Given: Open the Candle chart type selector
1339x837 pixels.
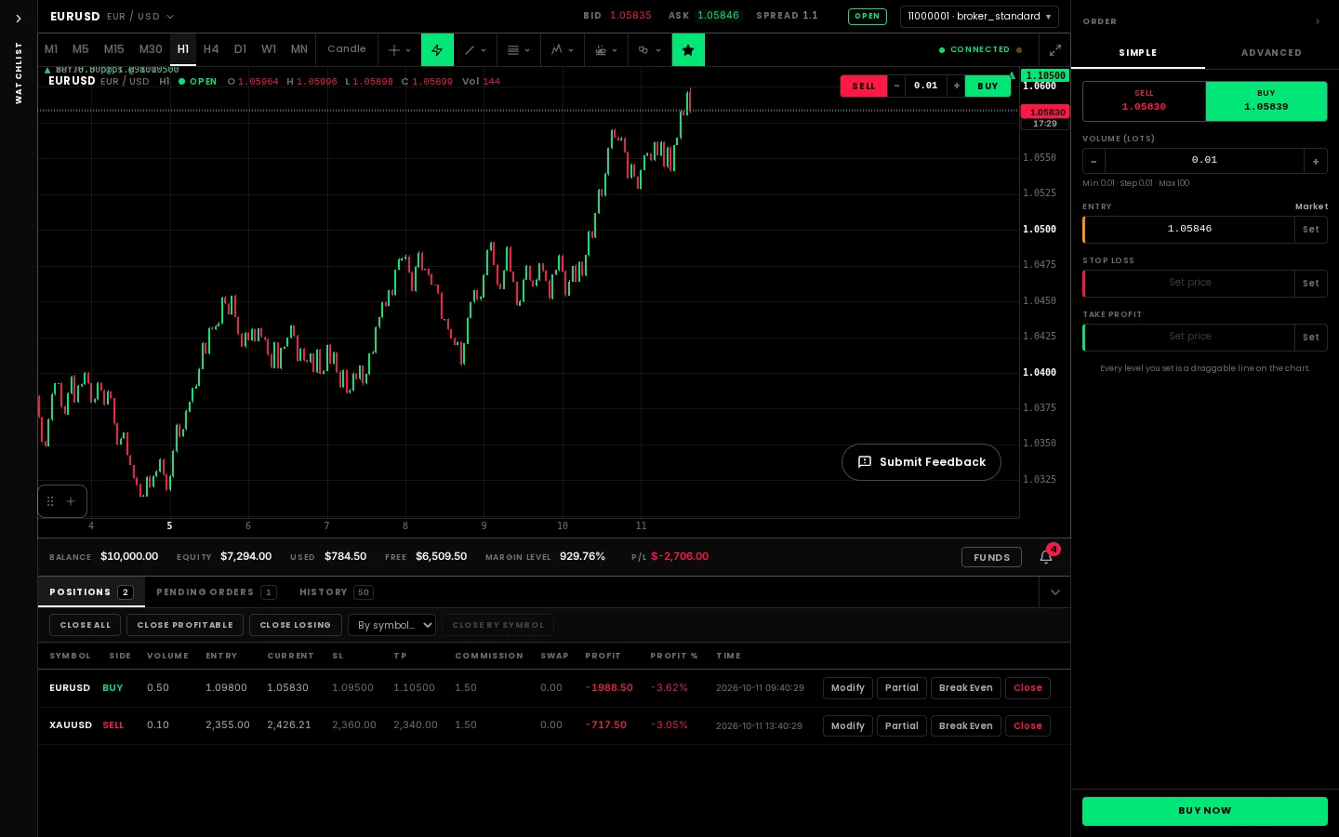Looking at the screenshot, I should (346, 49).
